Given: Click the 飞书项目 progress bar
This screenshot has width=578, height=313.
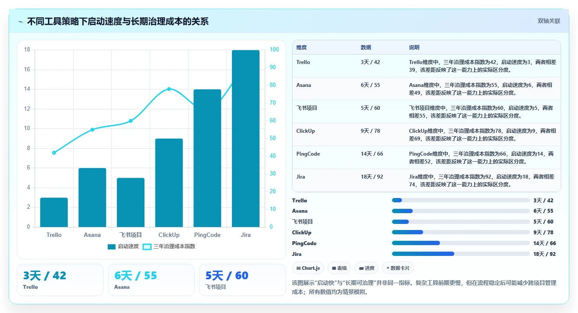Looking at the screenshot, I should click(461, 222).
